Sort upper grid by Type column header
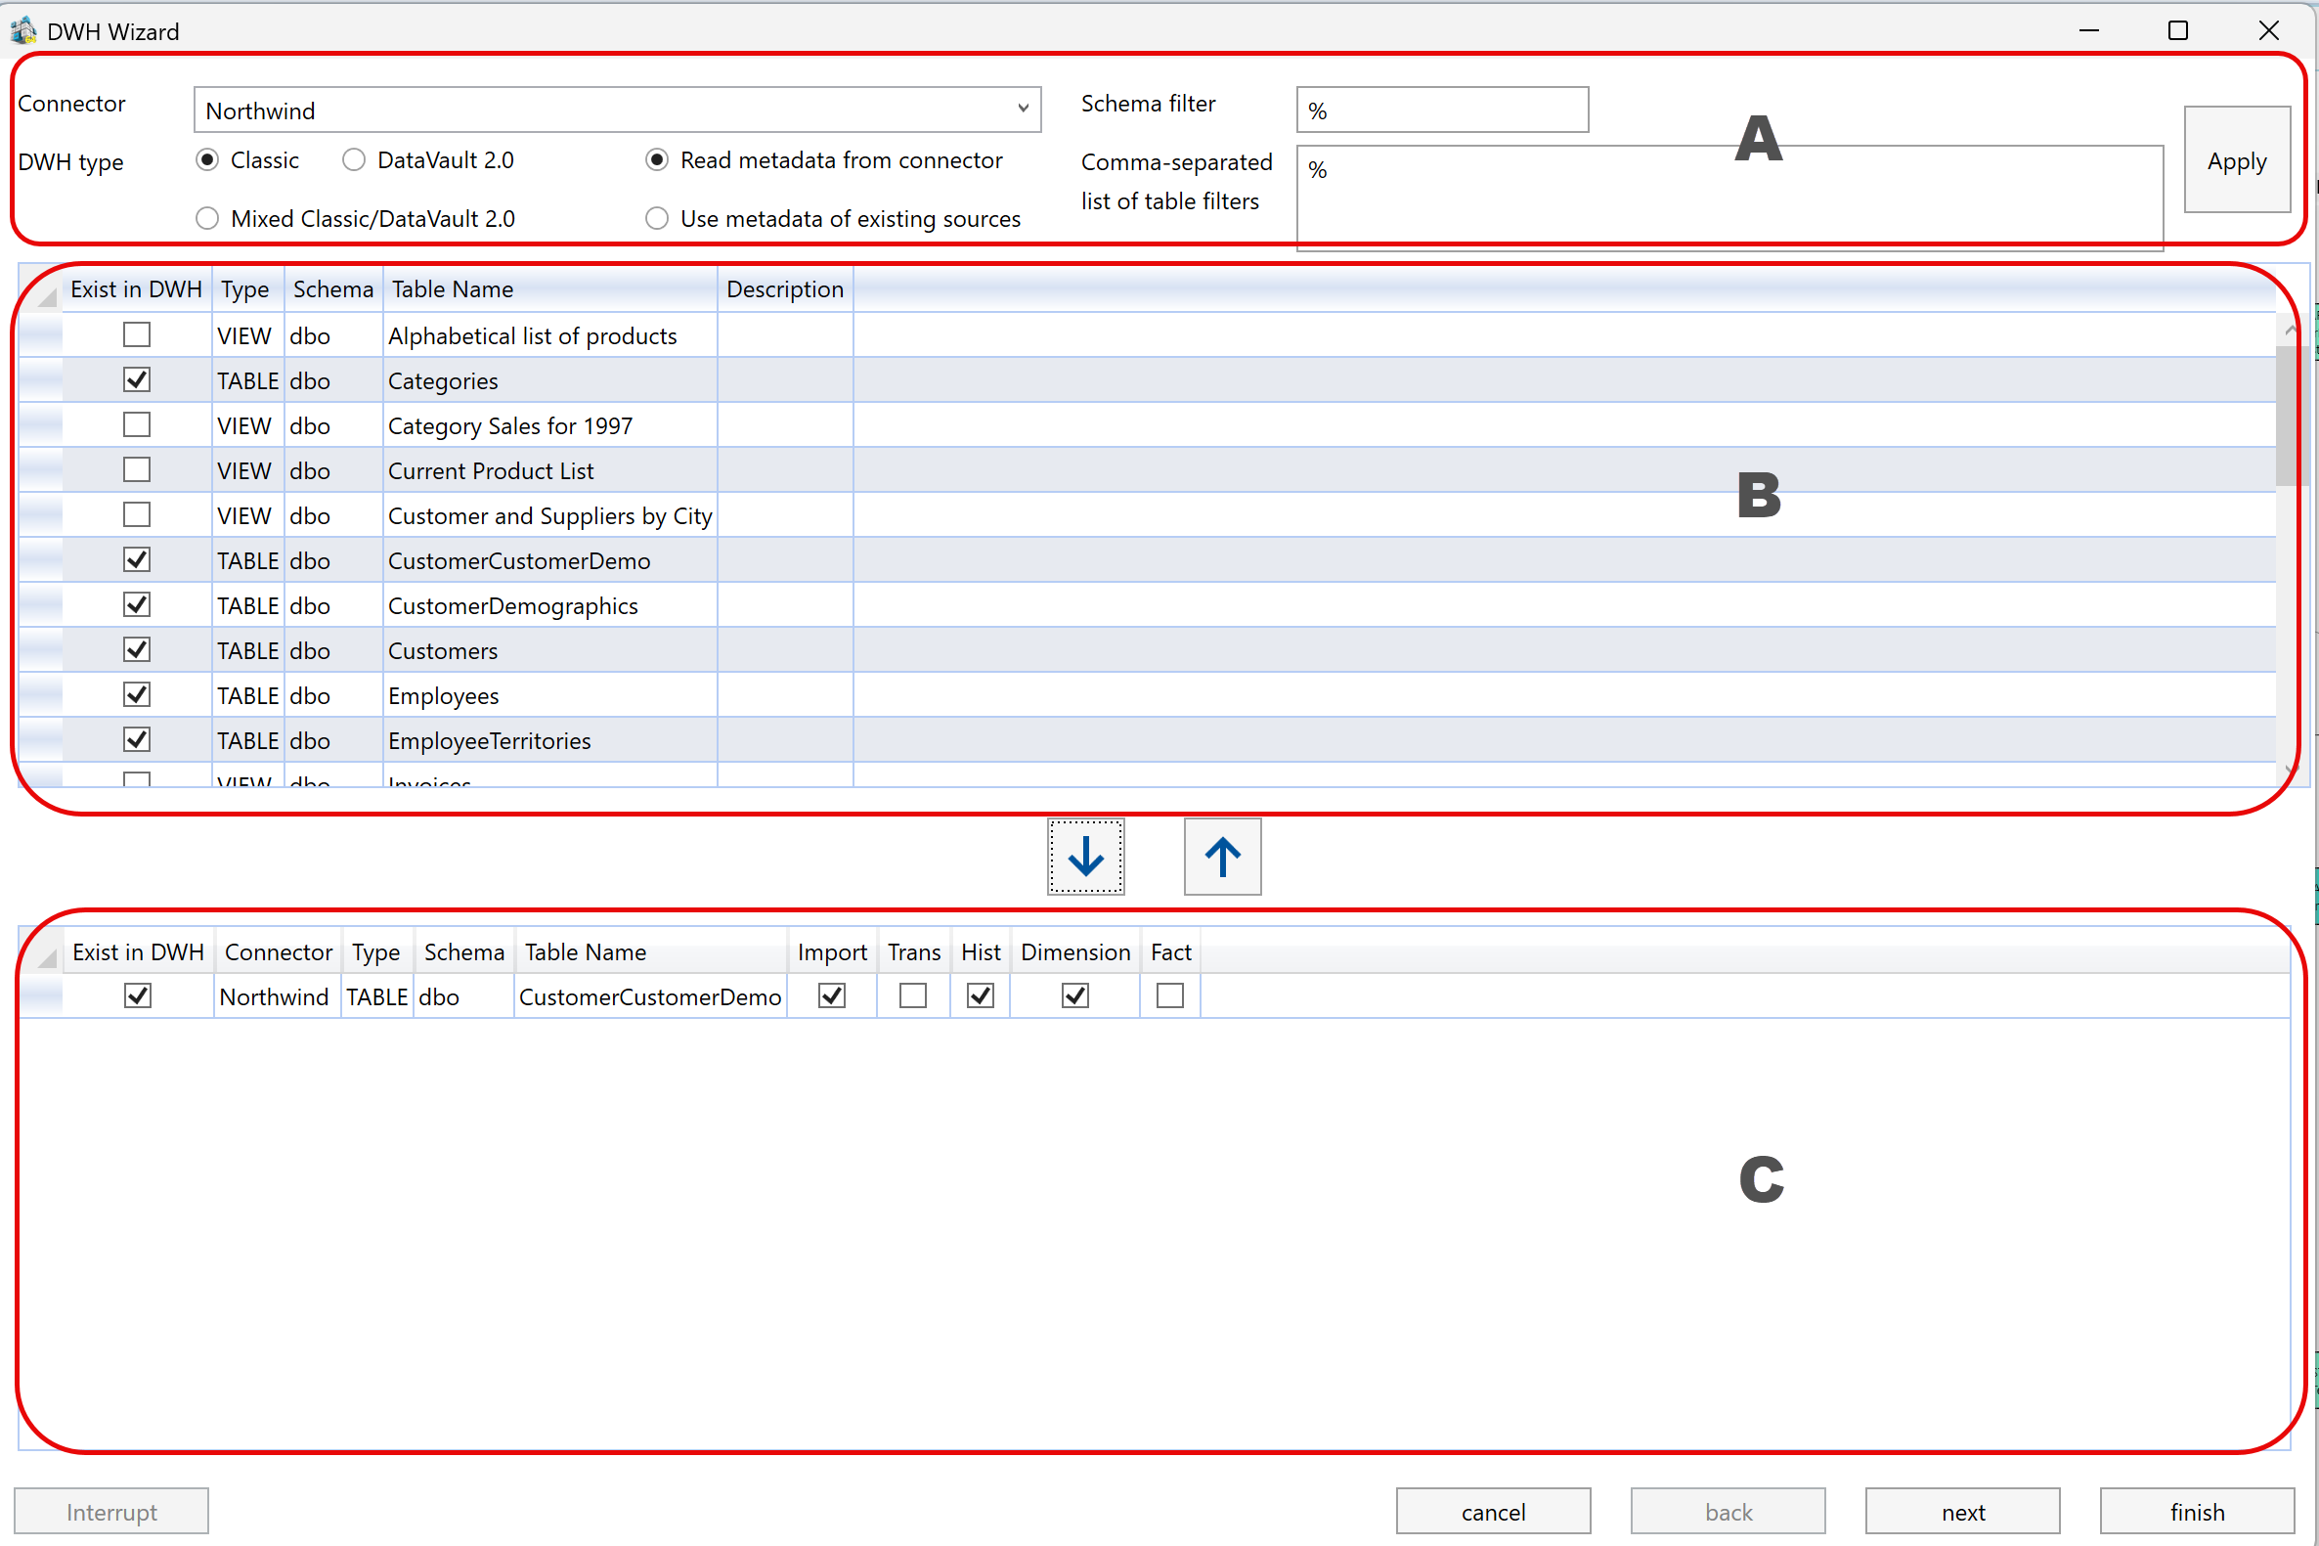The image size is (2319, 1546). (x=248, y=288)
